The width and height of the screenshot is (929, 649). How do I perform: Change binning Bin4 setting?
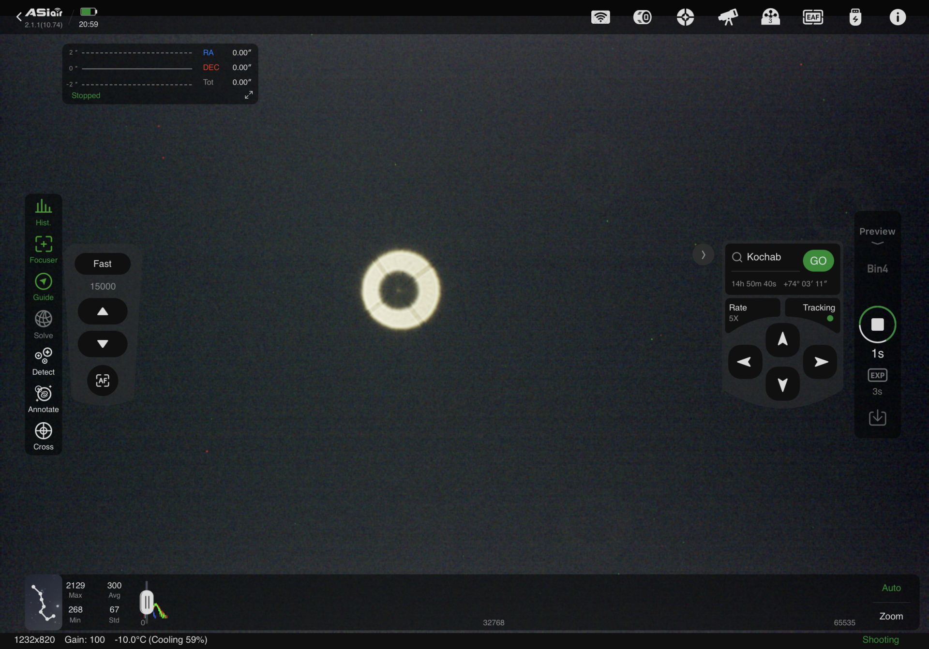877,269
